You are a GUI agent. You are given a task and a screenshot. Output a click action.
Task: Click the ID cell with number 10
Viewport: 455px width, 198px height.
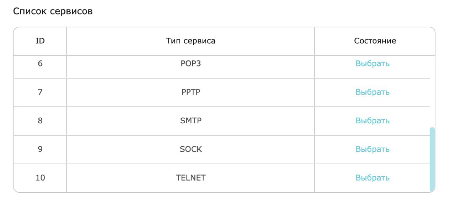[40, 177]
